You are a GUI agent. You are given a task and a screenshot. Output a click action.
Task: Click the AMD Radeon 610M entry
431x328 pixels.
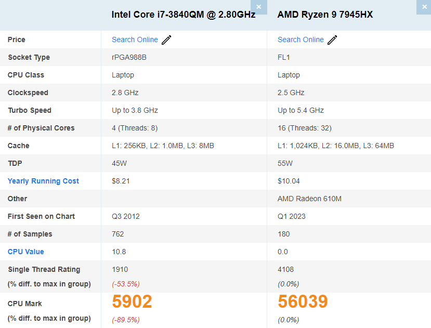309,199
